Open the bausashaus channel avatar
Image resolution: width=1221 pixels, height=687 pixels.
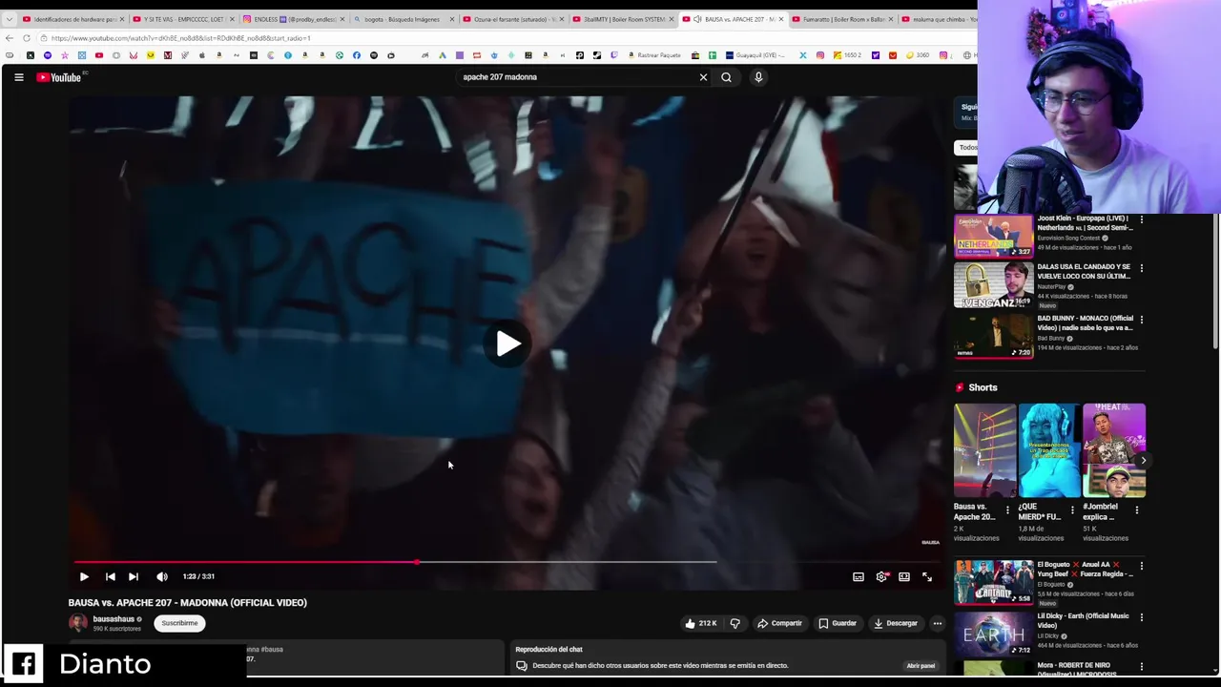[77, 623]
